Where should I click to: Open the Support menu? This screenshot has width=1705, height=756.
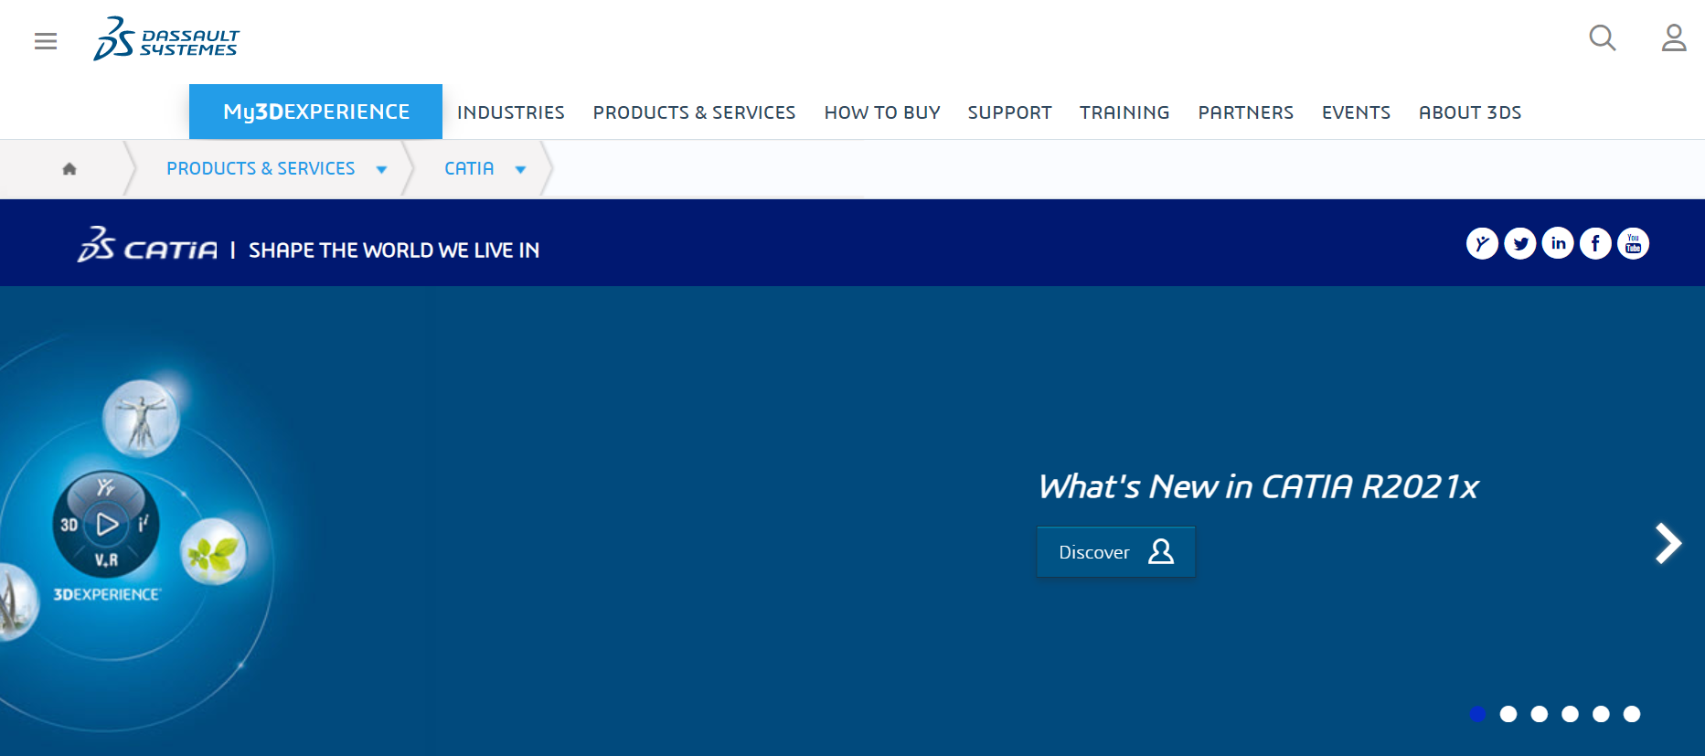point(1009,112)
